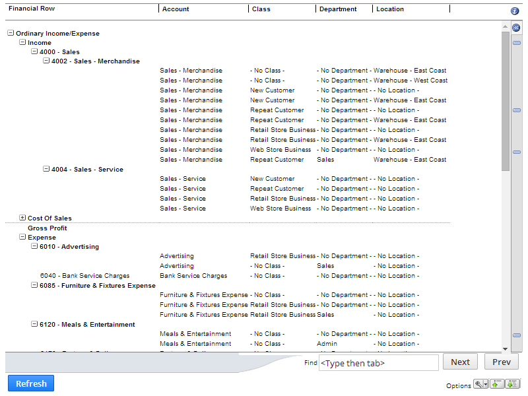Expand the Cost Of Sales section
This screenshot has width=528, height=396.
22,218
